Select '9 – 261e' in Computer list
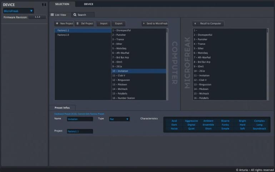Viewport: 275px width, 172px height. (139, 67)
